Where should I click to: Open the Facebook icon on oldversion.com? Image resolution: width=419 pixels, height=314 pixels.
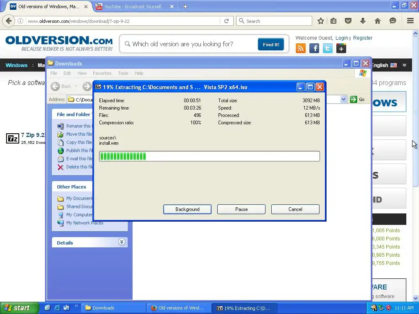[x=314, y=48]
